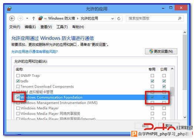Toggle Tencent Download Components private checkbox
Viewport: 194px width, 139px height.
point(152,87)
